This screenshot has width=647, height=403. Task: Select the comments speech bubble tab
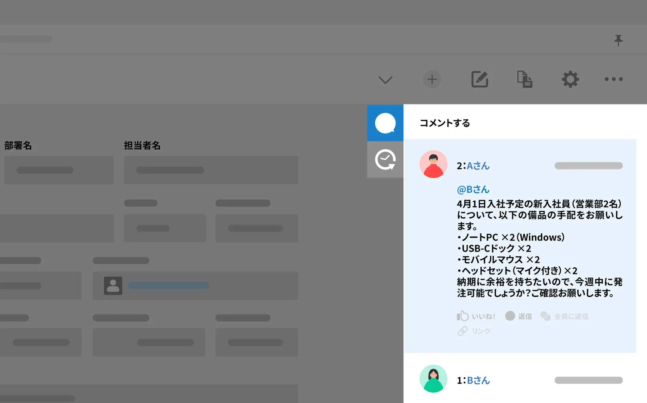385,123
